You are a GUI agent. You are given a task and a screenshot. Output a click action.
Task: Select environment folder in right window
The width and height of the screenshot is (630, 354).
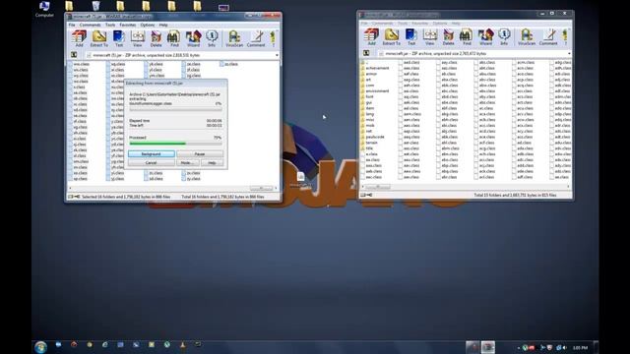coord(375,91)
